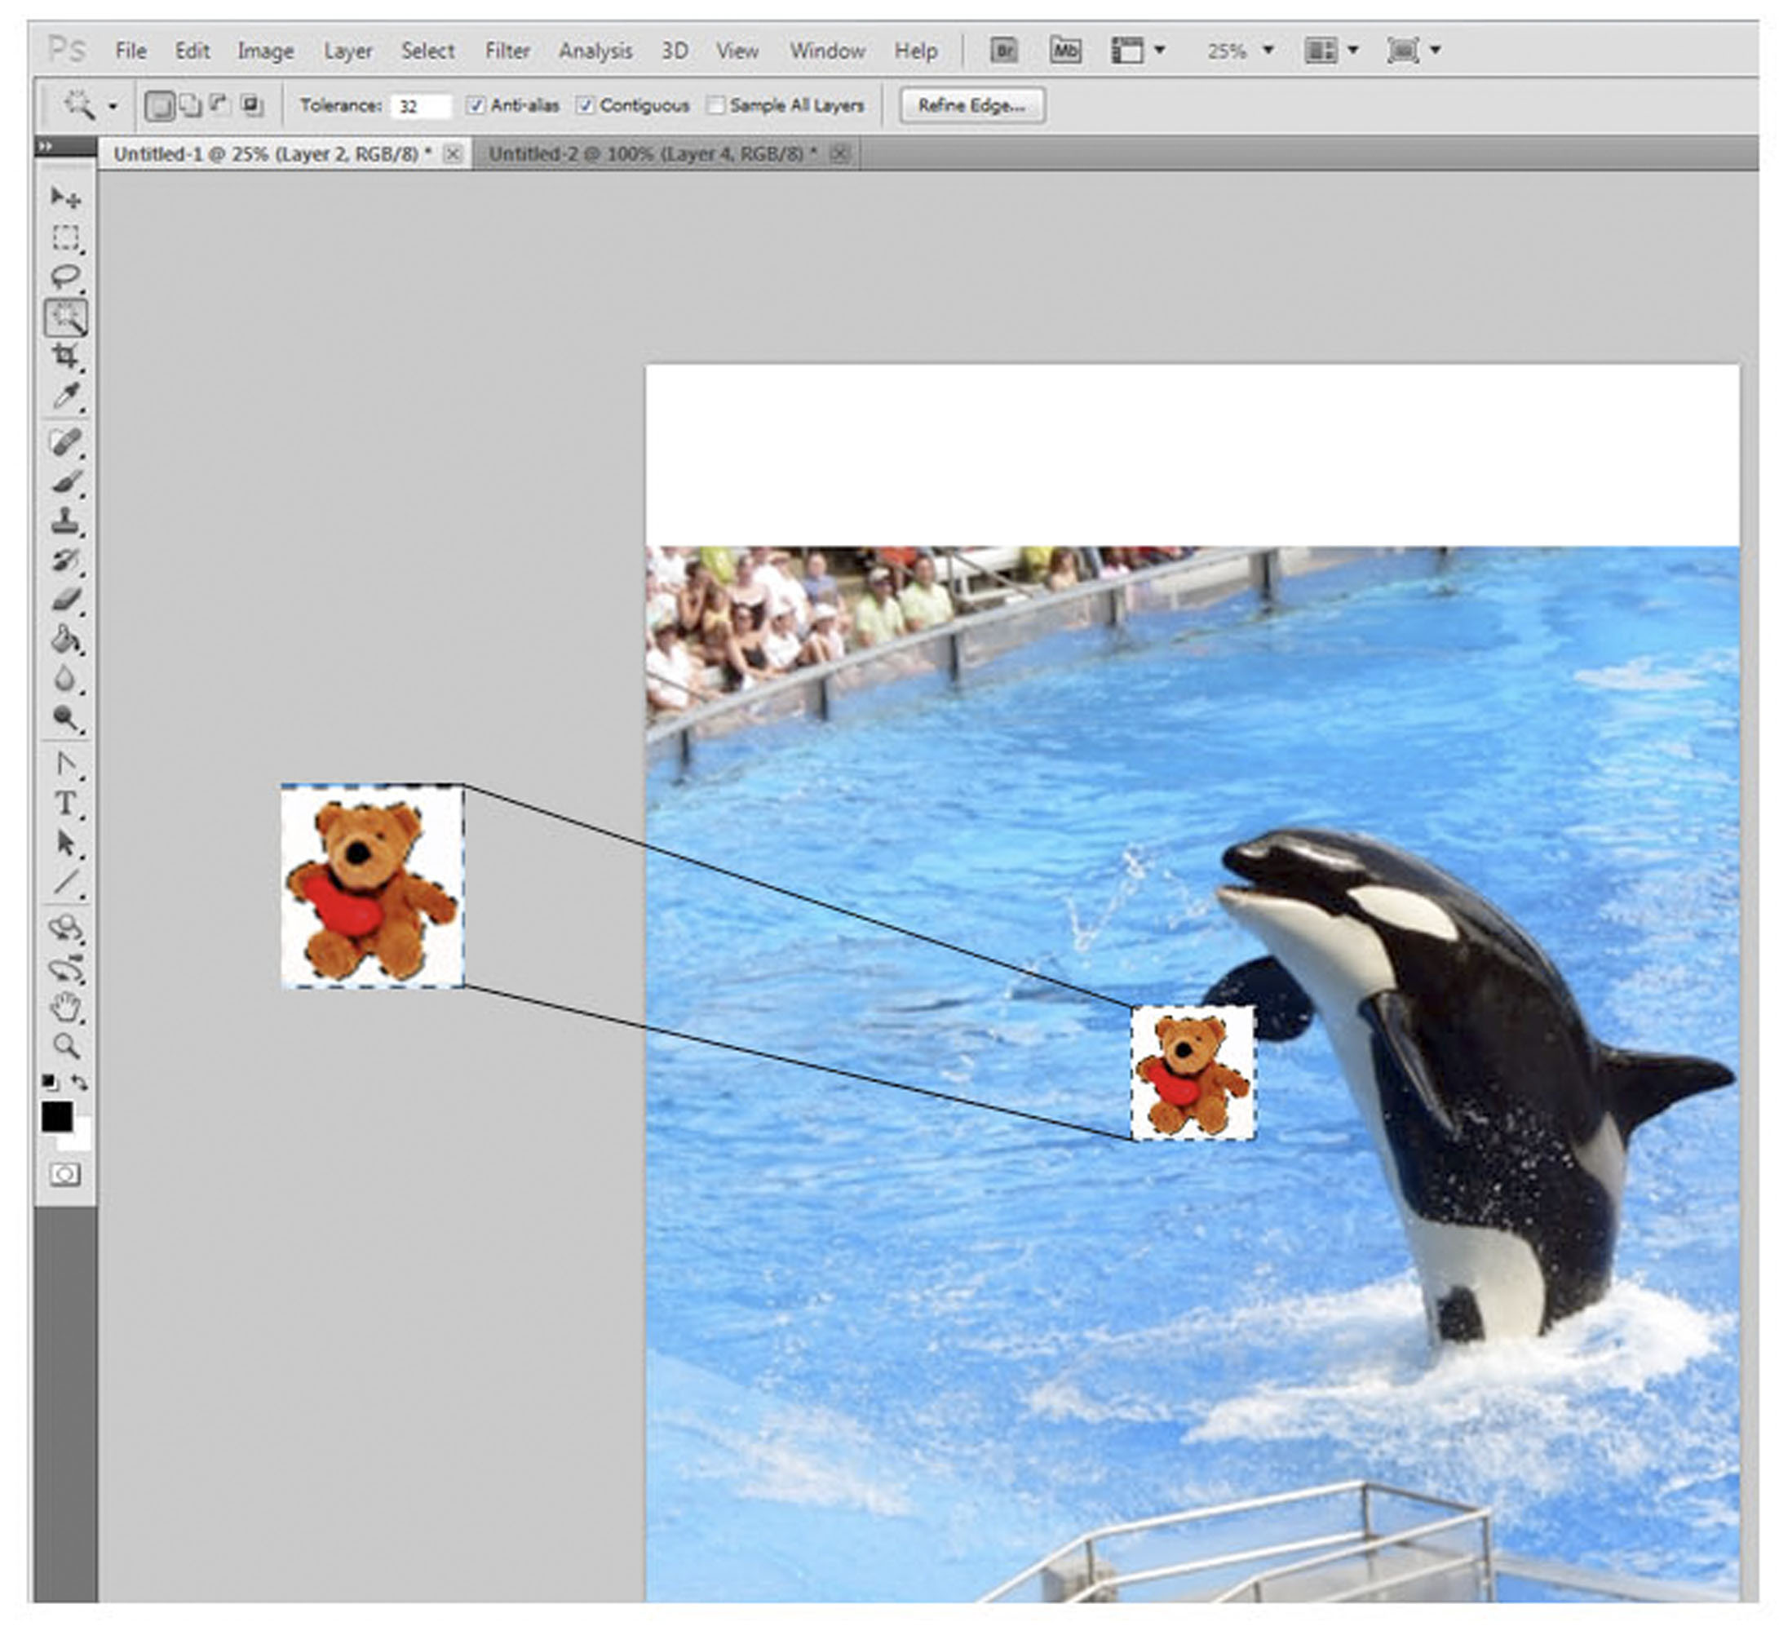
Task: Select the Line shape tool
Action: point(65,883)
